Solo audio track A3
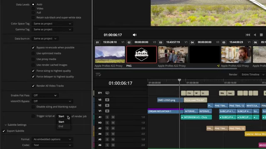This screenshot has height=149, width=266. tap(107, 128)
